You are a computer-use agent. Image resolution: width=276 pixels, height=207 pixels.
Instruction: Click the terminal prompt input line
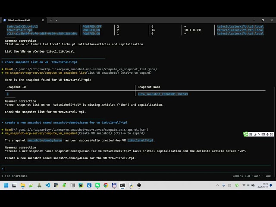pos(136,169)
